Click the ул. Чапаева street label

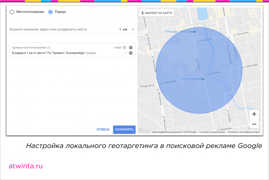coord(229,116)
